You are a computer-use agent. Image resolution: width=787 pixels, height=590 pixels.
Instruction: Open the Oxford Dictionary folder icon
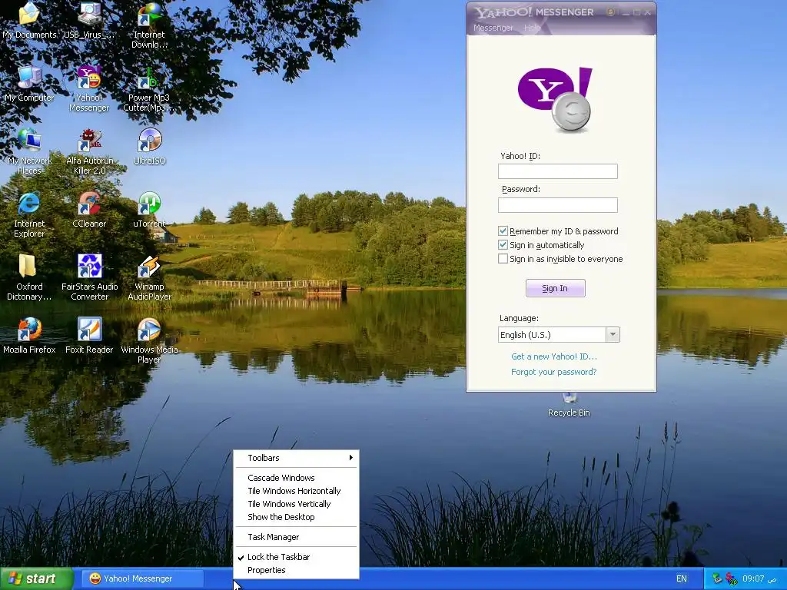click(29, 277)
